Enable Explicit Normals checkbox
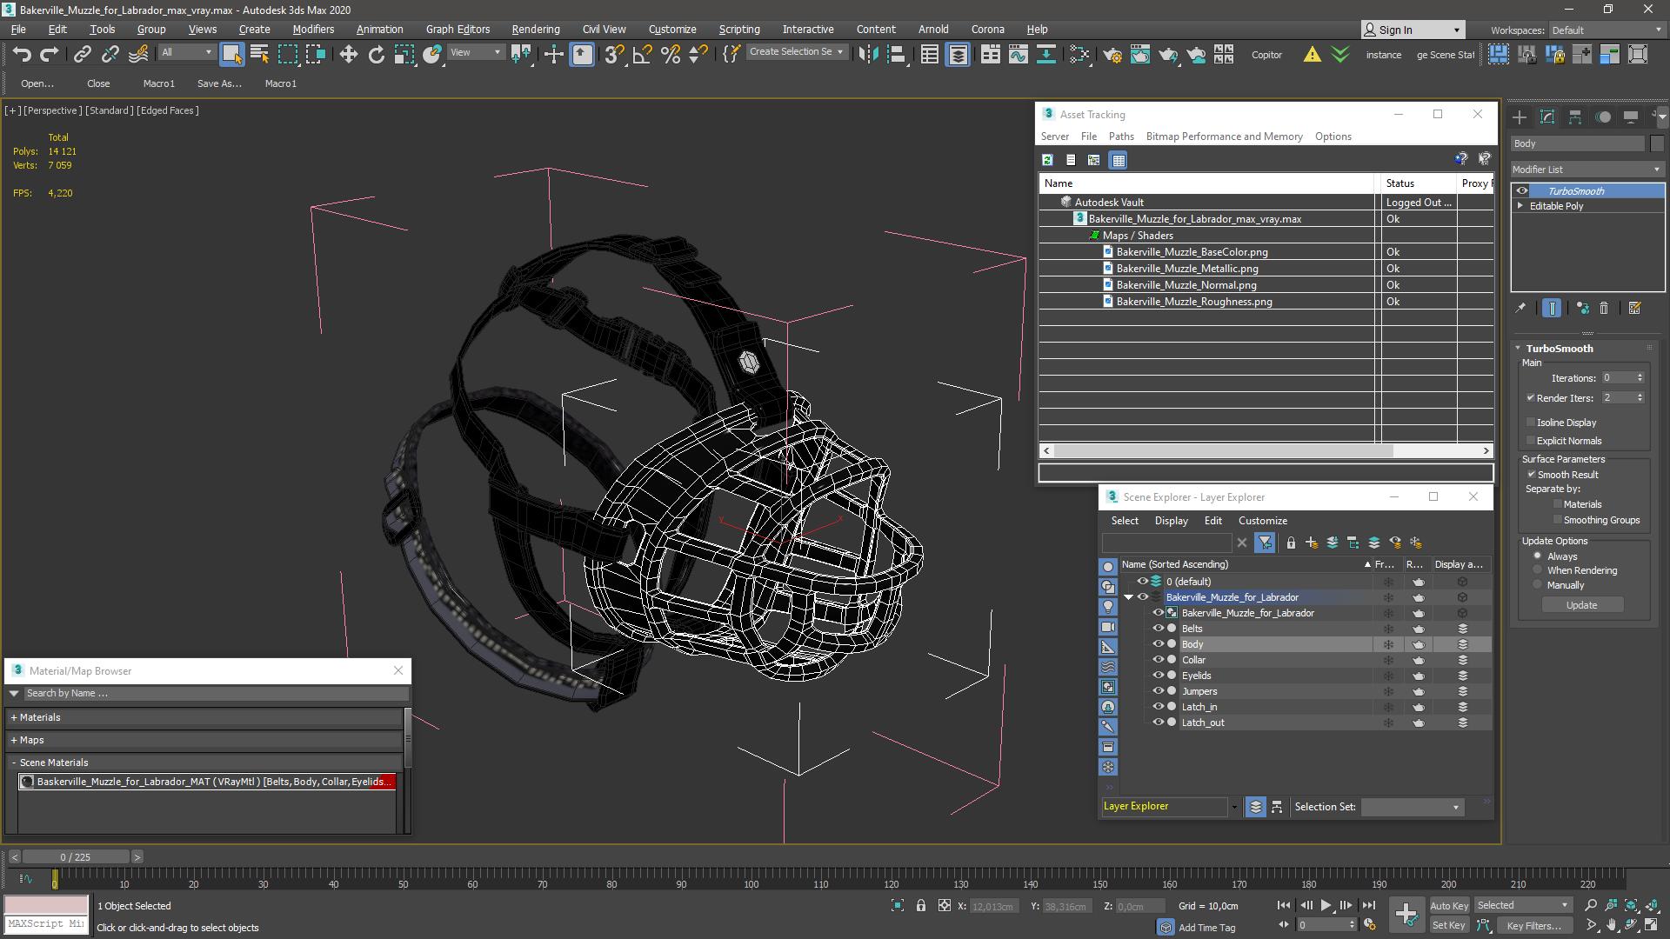The width and height of the screenshot is (1670, 939). 1531,441
